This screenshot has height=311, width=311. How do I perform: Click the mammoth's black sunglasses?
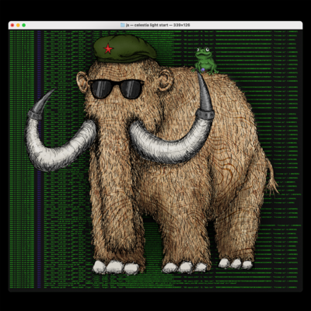(116, 89)
